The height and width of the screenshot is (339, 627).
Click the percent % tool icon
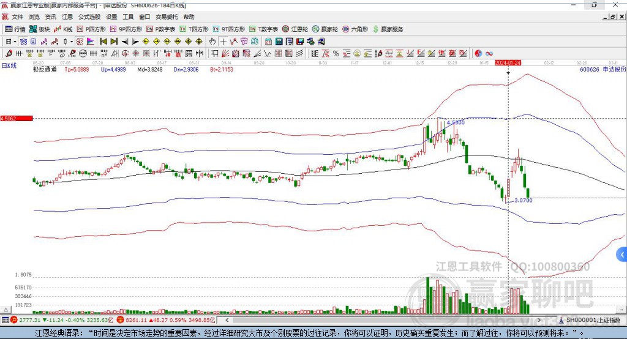click(x=336, y=54)
